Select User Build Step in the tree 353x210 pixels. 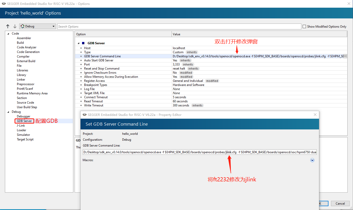[27, 107]
